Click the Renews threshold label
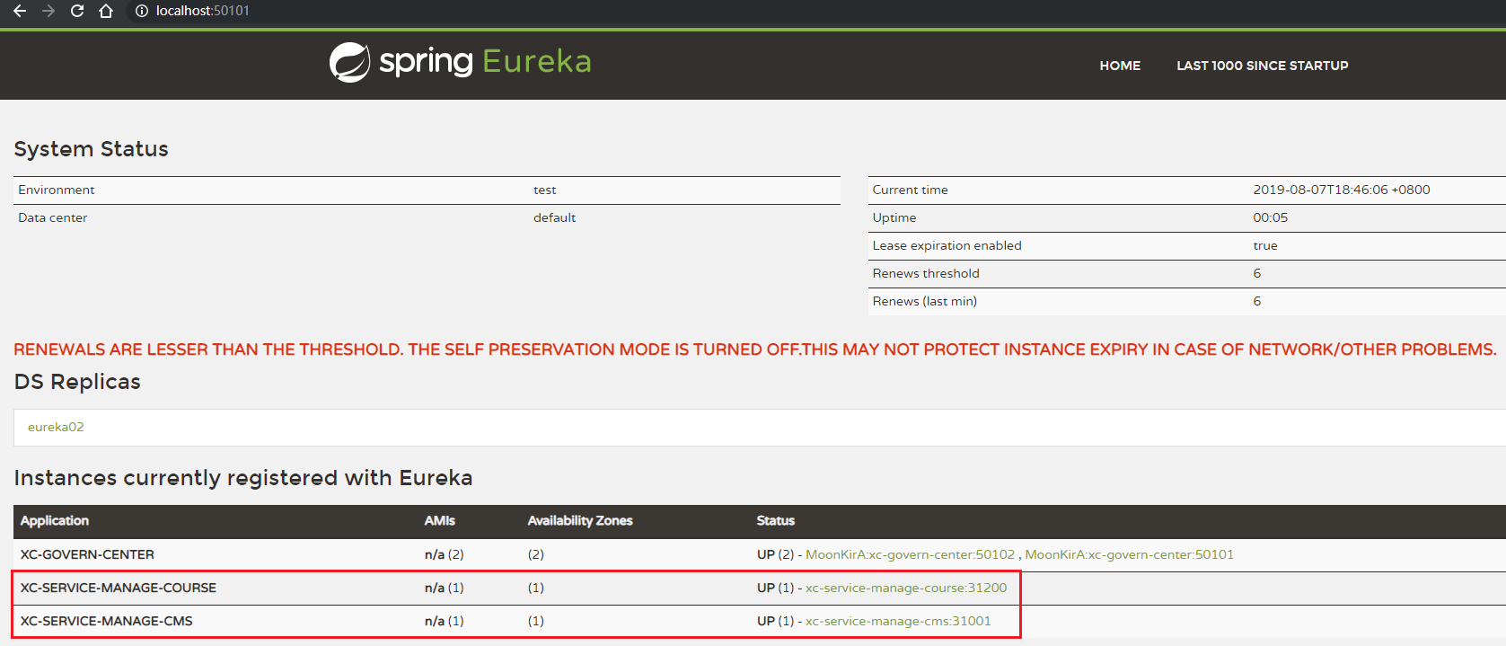This screenshot has height=646, width=1506. pyautogui.click(x=926, y=273)
